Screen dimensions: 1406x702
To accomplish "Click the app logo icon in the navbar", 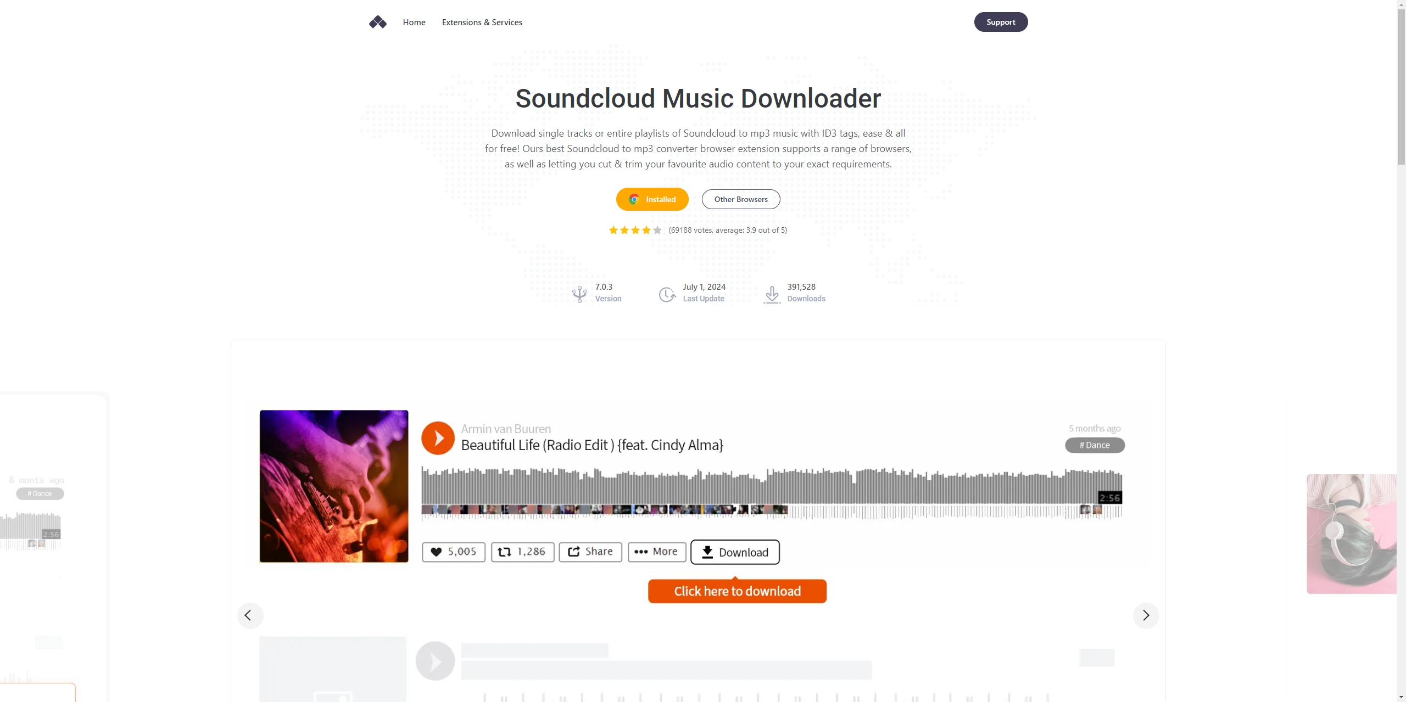I will (377, 21).
